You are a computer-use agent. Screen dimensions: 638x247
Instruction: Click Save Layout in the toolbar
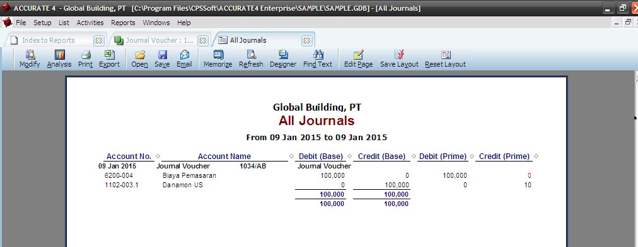tap(399, 59)
